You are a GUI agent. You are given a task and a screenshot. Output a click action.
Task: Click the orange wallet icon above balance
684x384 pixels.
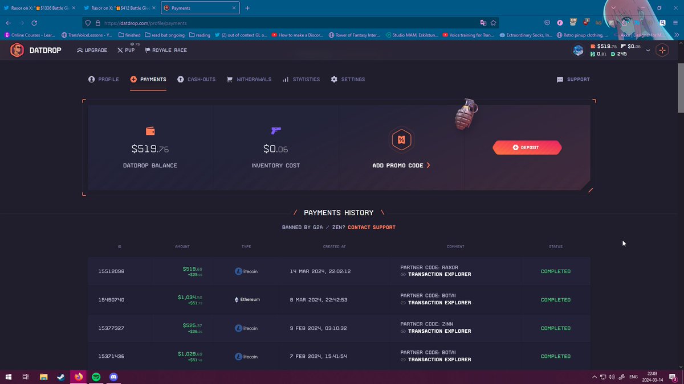(150, 131)
